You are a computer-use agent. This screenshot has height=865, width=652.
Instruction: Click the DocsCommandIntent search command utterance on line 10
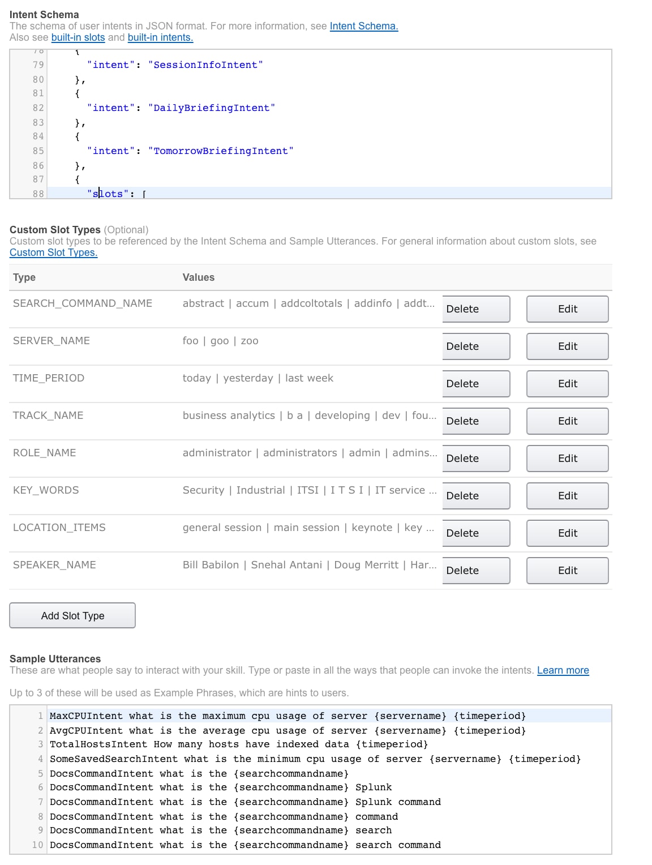(329, 845)
